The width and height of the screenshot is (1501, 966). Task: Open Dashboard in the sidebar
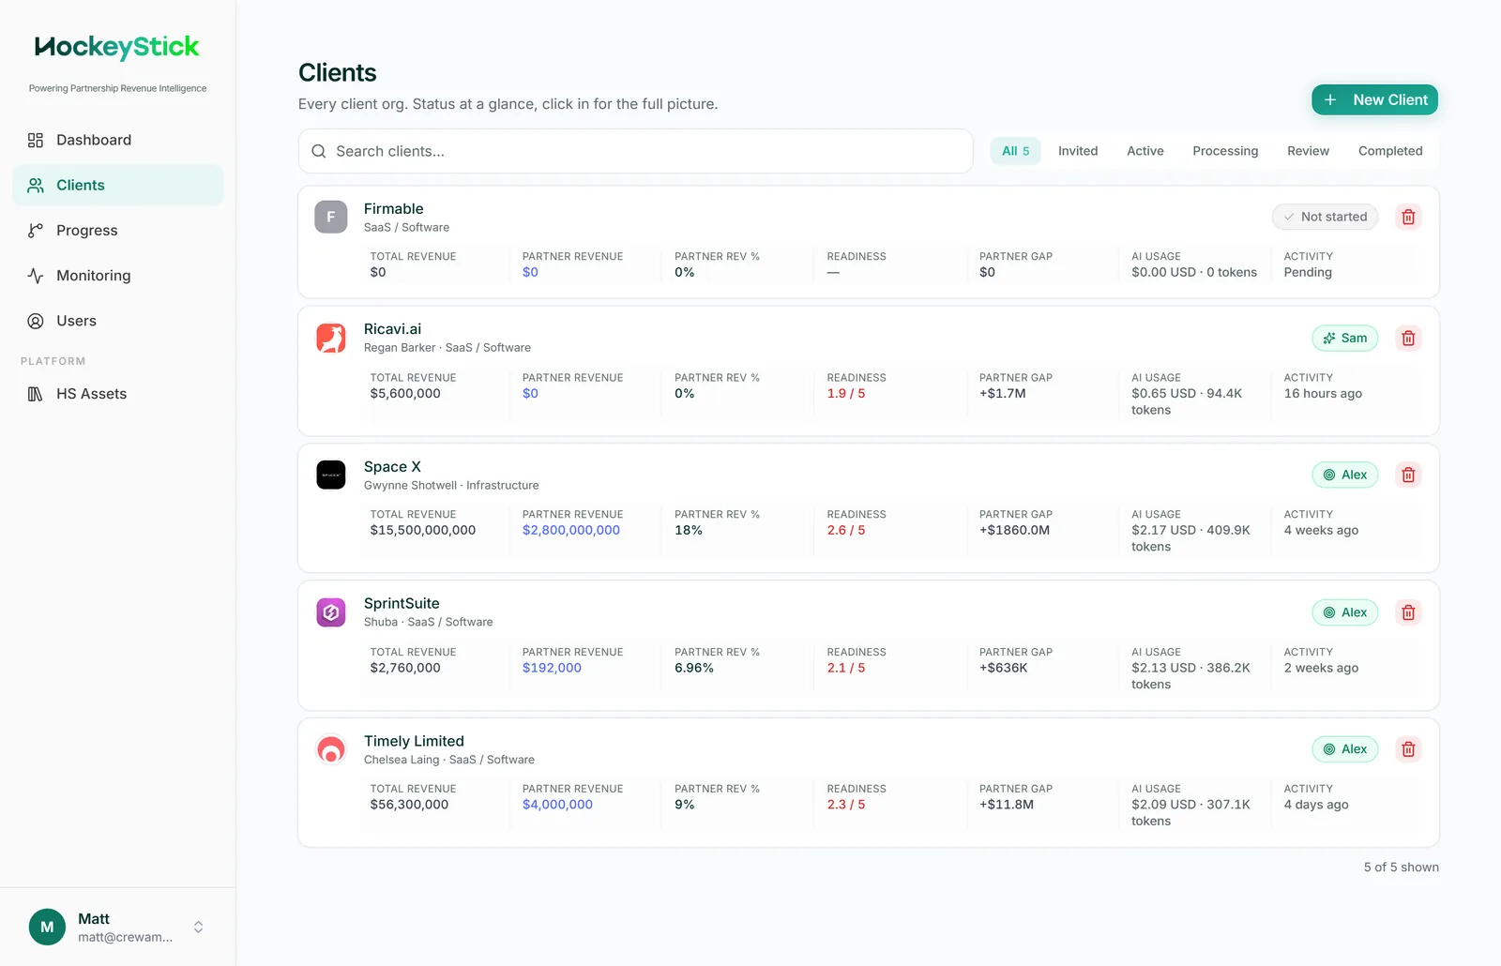(117, 140)
